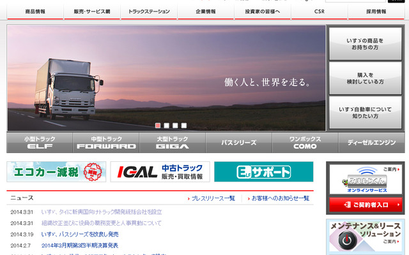
Task: Click the red arrow before プレスリリース一覧
Action: click(x=189, y=199)
